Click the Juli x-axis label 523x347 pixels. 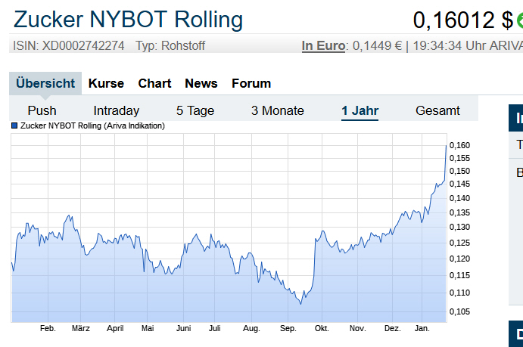tap(214, 328)
